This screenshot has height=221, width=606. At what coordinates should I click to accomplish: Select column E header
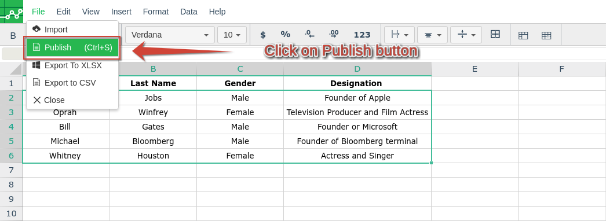click(474, 69)
